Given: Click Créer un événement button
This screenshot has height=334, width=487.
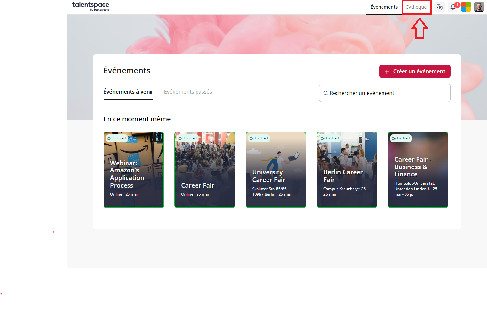Looking at the screenshot, I should (415, 71).
